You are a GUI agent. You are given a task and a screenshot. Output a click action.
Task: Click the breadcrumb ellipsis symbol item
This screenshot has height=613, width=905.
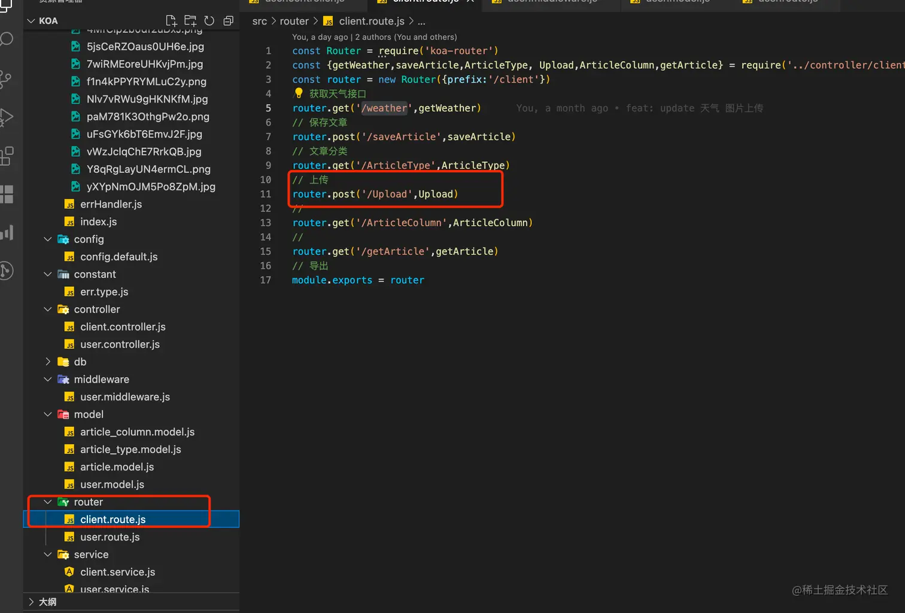tap(421, 21)
